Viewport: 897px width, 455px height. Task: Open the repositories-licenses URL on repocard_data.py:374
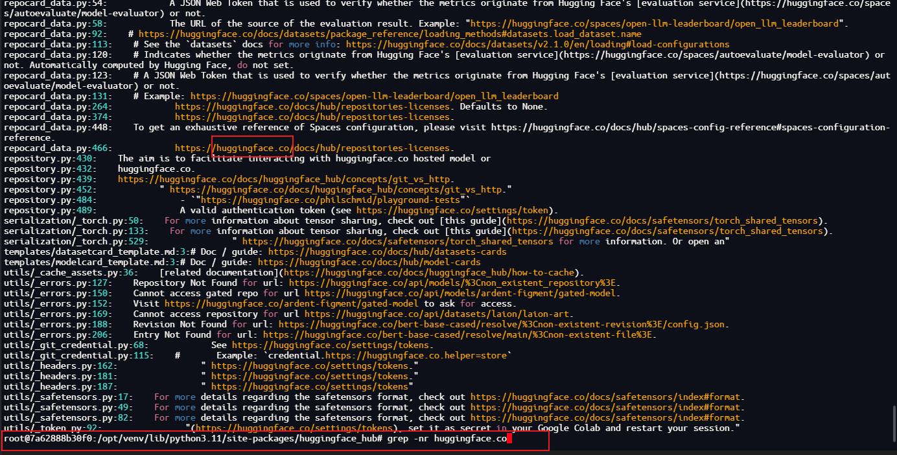pyautogui.click(x=312, y=117)
